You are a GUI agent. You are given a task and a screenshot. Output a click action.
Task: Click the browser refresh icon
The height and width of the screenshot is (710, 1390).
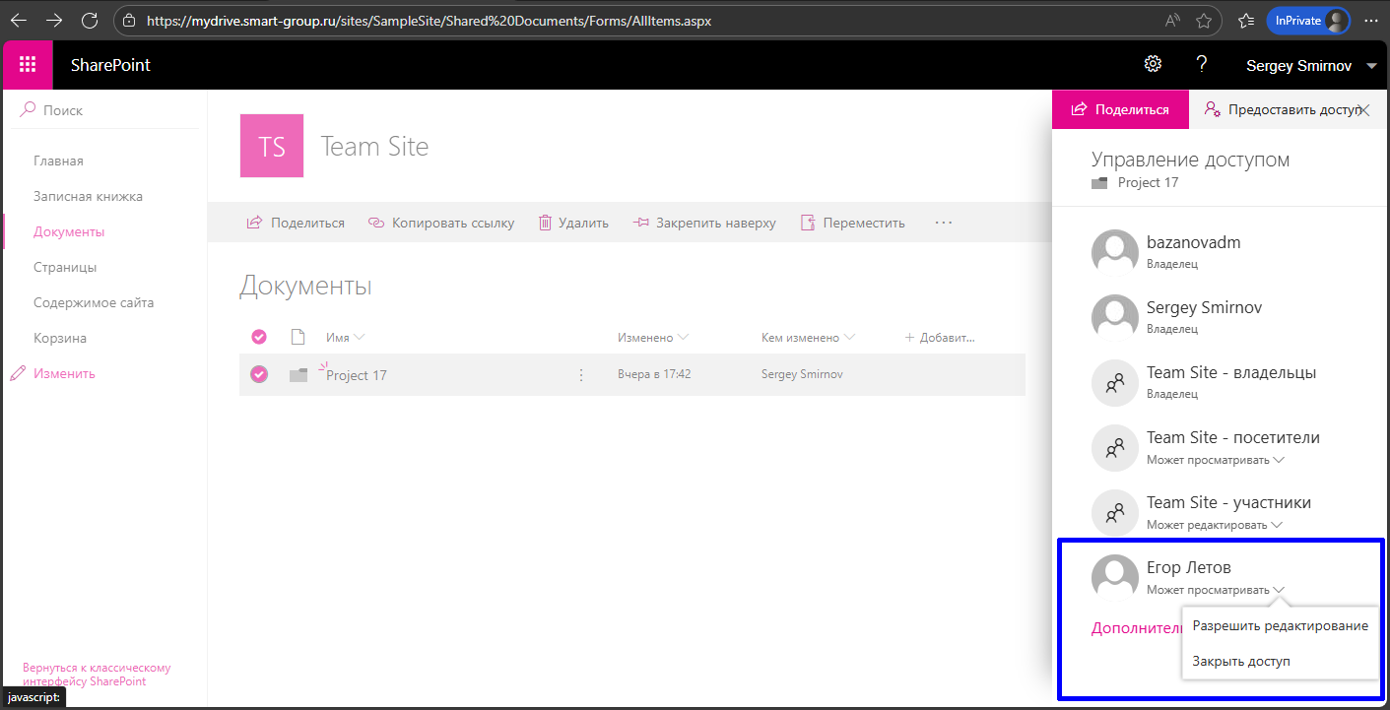pos(89,20)
